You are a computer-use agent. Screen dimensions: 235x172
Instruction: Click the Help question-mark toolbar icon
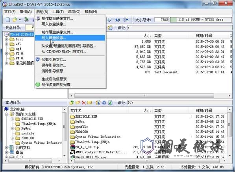(x=118, y=20)
